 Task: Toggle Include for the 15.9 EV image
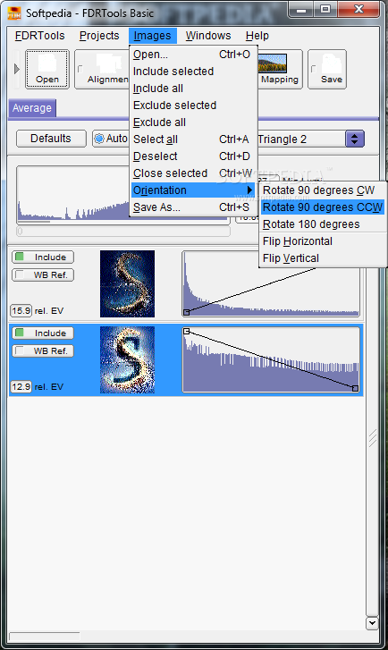tap(43, 257)
